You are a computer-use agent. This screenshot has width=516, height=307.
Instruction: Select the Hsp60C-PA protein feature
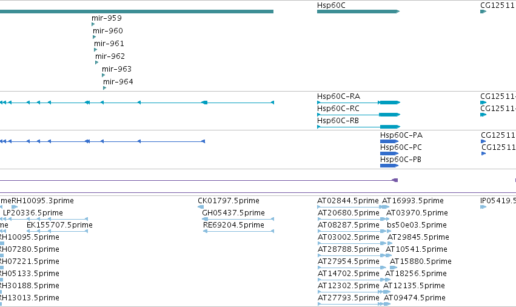[389, 141]
